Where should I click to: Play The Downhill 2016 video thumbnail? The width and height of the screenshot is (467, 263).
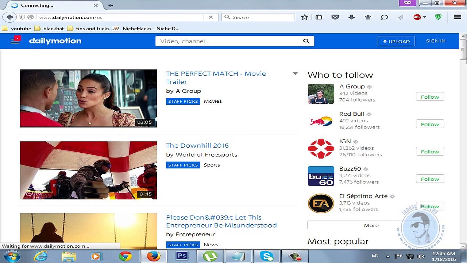point(88,170)
